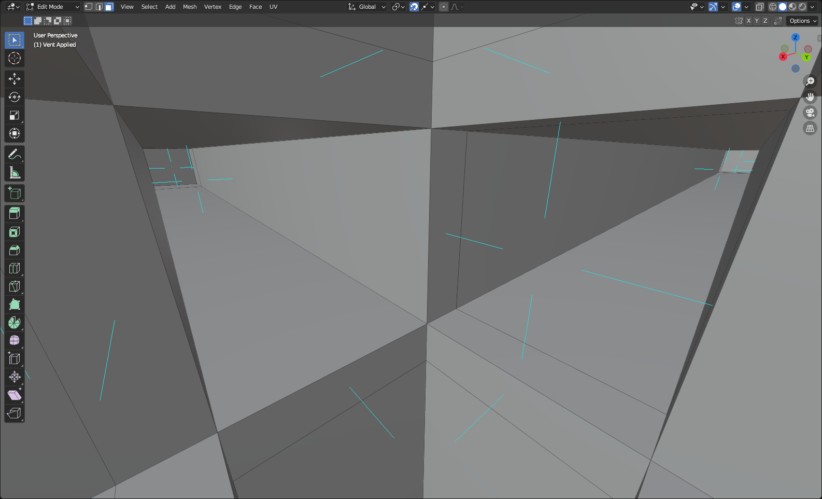The height and width of the screenshot is (499, 822).
Task: Toggle camera view with camera icon
Action: (x=810, y=113)
